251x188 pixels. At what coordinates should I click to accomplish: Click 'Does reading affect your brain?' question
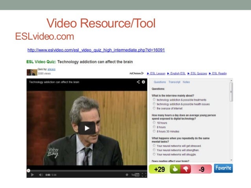[x=170, y=161]
